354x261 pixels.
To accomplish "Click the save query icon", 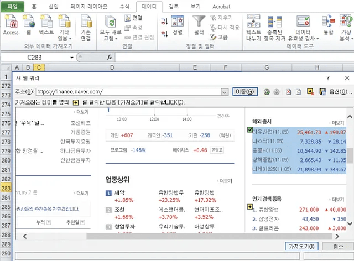I will [x=322, y=92].
